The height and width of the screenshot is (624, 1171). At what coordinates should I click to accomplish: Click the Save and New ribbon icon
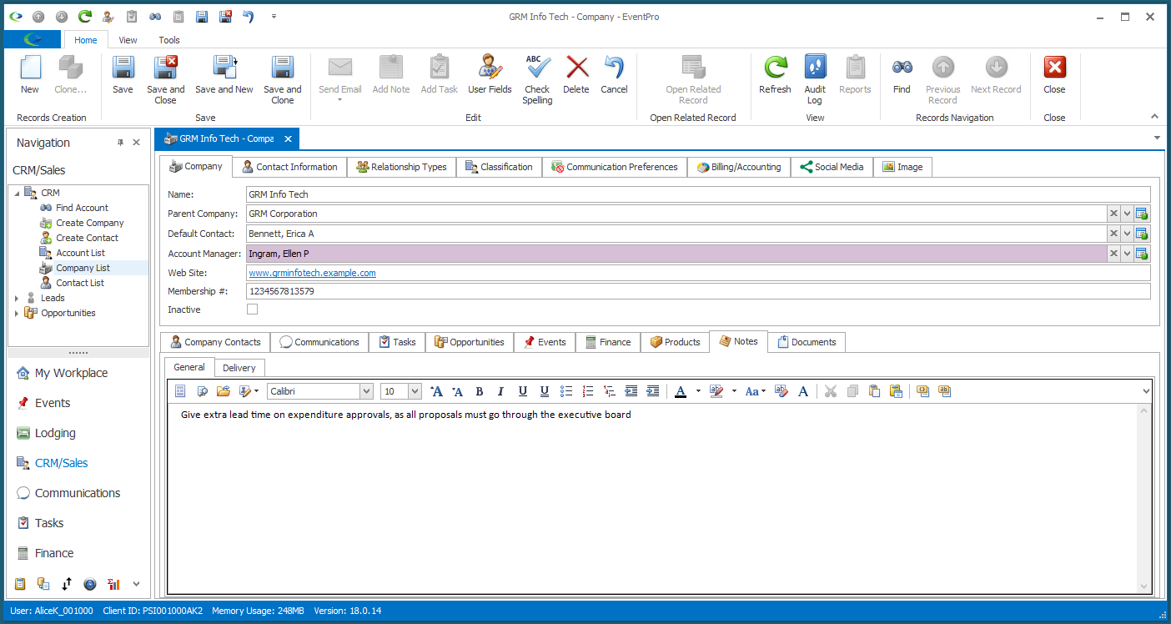click(224, 68)
